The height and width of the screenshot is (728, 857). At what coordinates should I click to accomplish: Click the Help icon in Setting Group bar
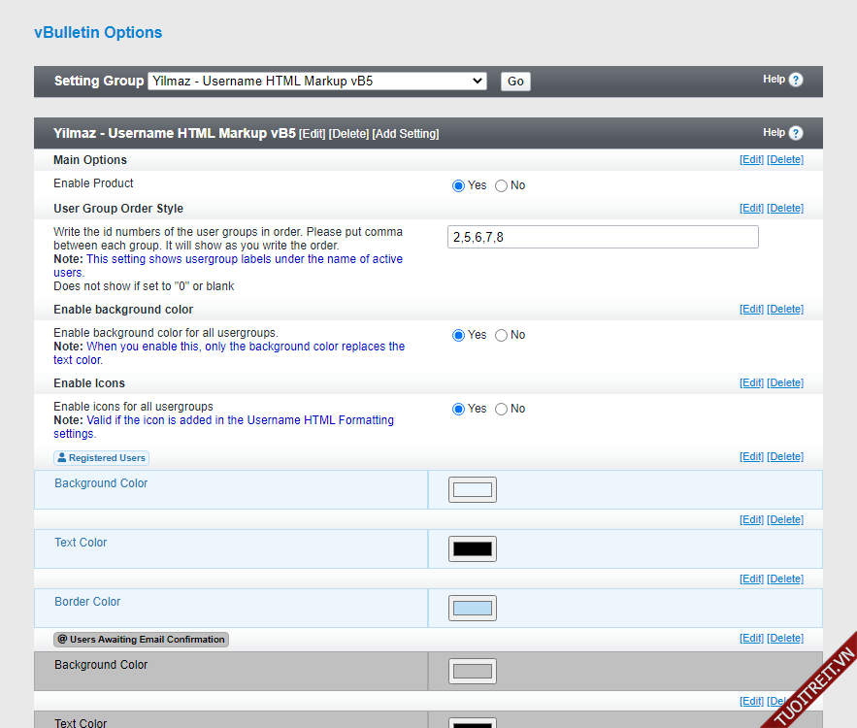pyautogui.click(x=796, y=80)
